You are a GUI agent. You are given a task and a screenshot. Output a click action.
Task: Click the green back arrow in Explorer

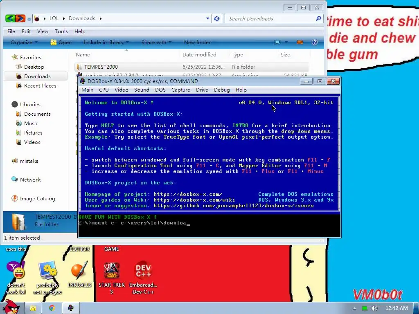click(10, 18)
